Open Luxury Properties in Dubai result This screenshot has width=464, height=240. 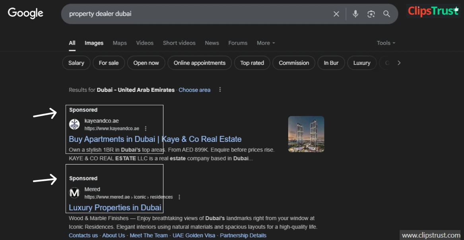[x=115, y=207]
